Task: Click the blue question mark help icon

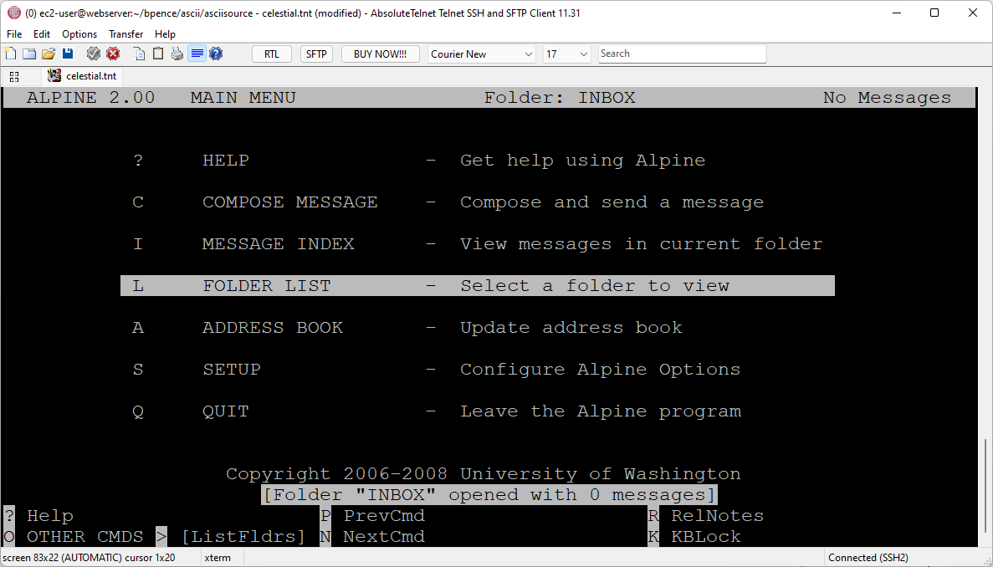Action: pyautogui.click(x=216, y=54)
